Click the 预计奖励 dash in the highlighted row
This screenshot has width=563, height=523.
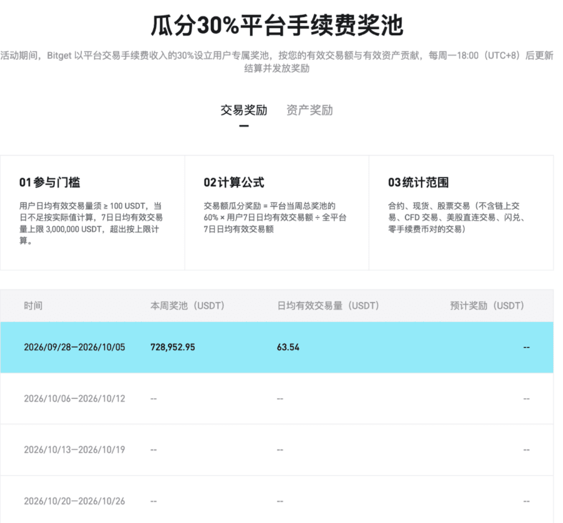coord(527,347)
